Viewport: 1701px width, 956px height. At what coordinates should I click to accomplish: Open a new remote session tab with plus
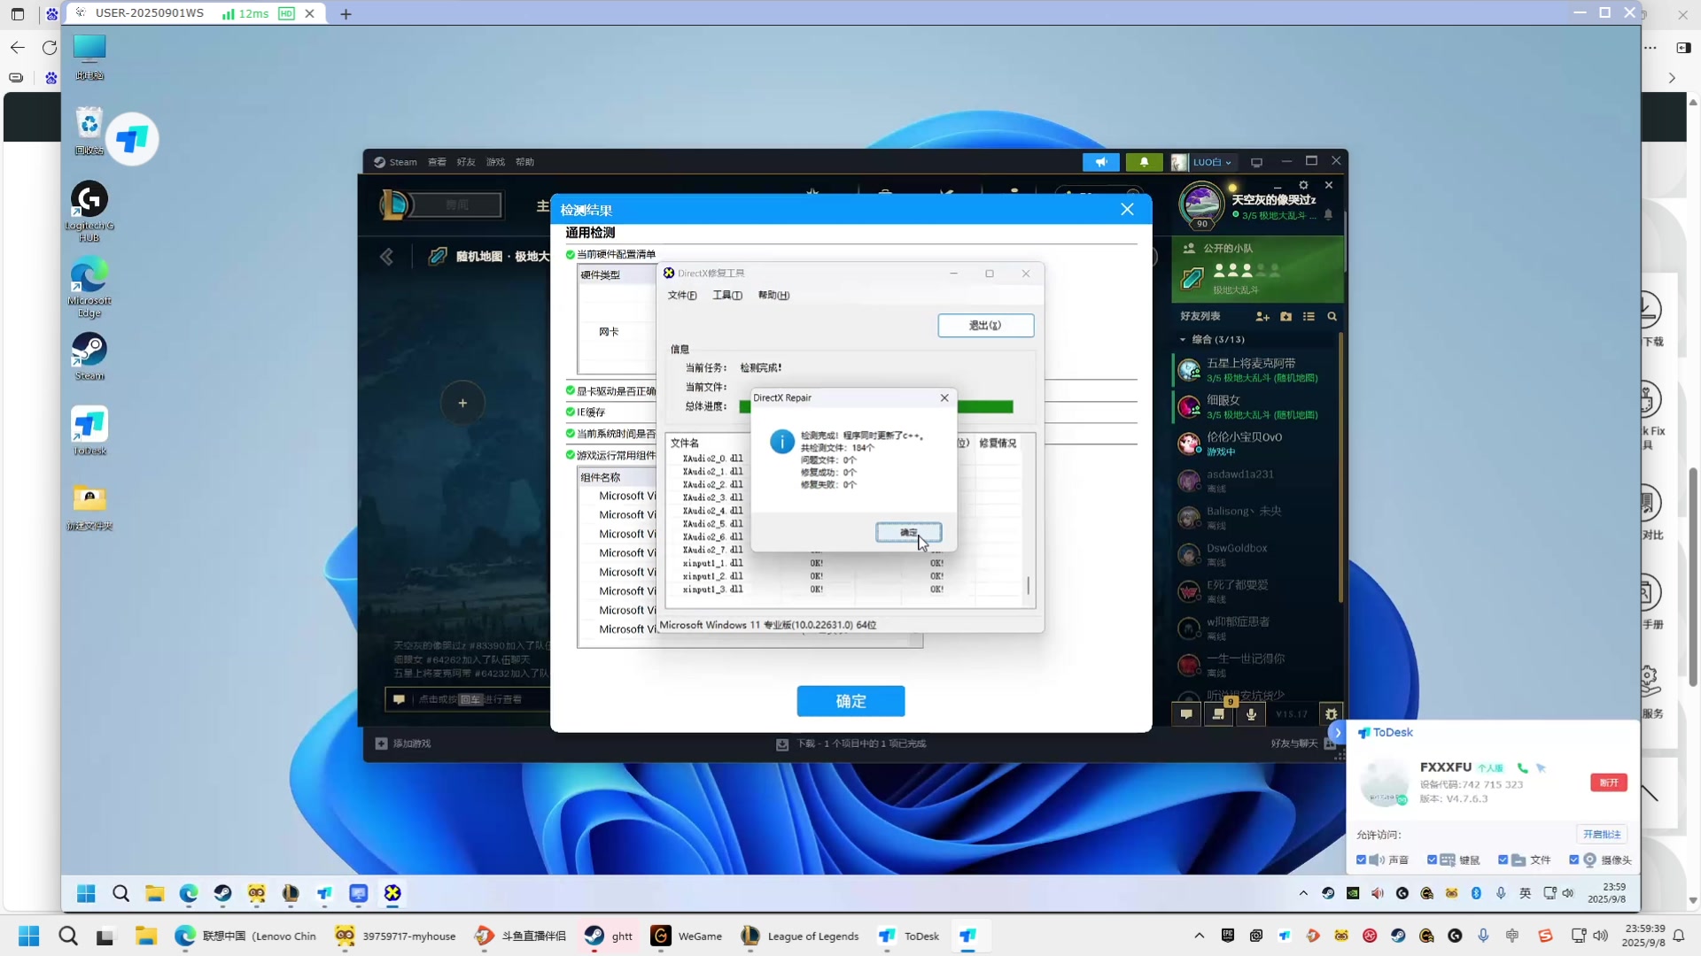pos(346,14)
